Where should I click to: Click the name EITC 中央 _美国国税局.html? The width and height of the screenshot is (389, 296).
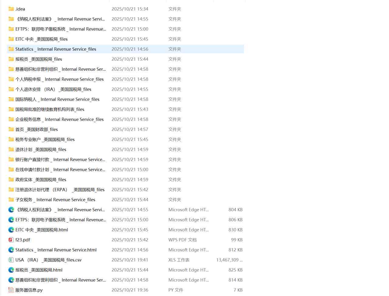[42, 230]
